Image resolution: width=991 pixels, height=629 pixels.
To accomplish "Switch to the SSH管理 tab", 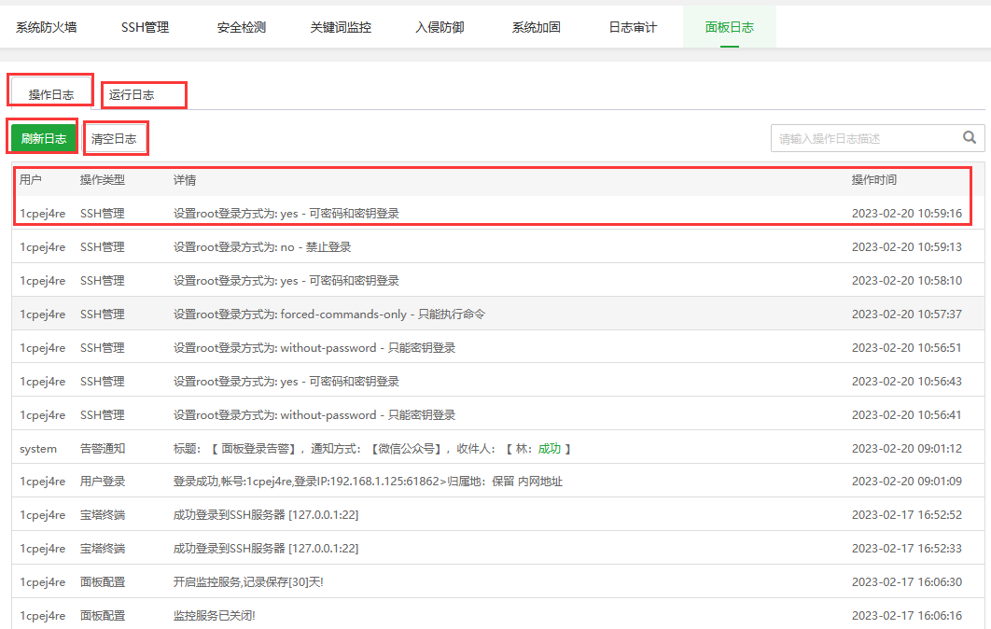I will 145,27.
